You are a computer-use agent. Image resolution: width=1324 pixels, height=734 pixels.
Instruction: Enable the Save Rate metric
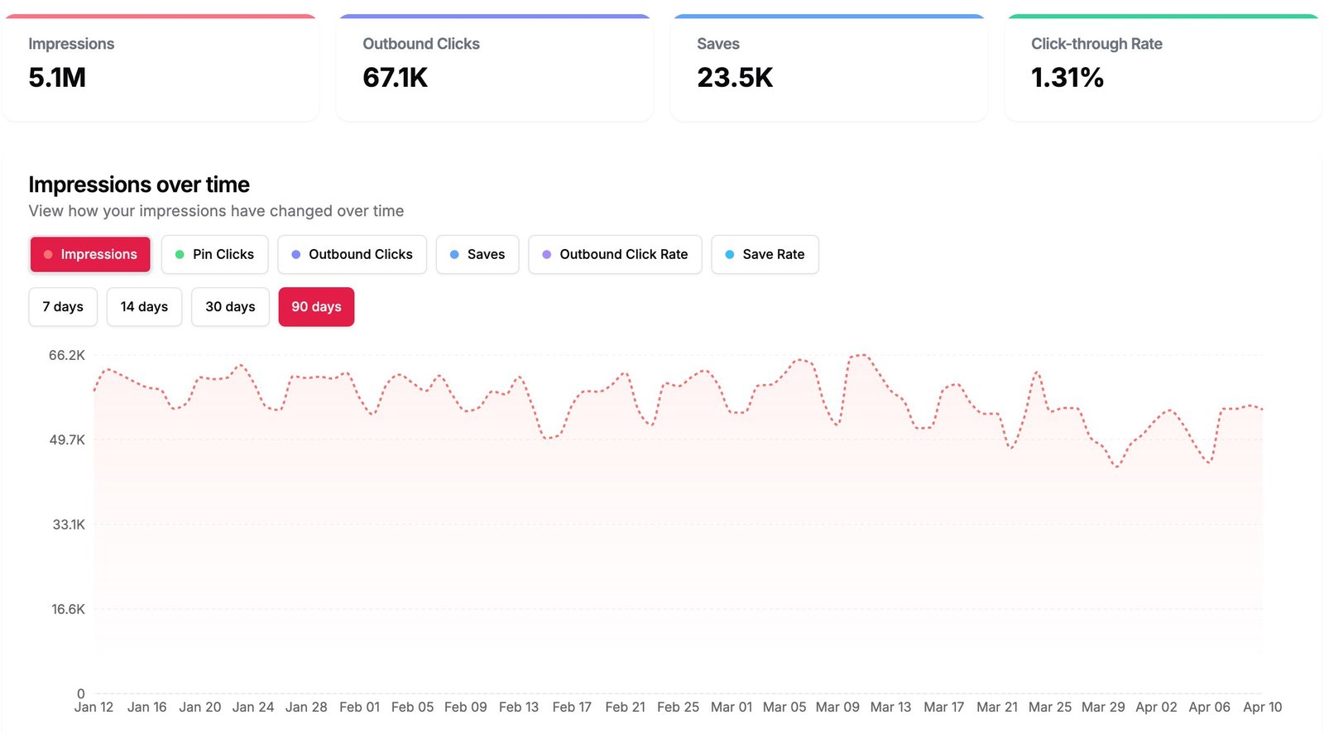coord(765,254)
